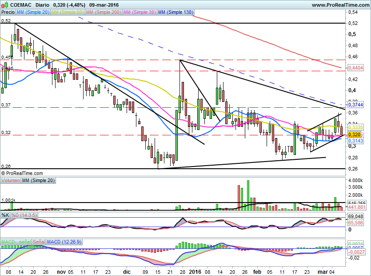Open the MM (Simple 30) indicator settings

(x=140, y=13)
